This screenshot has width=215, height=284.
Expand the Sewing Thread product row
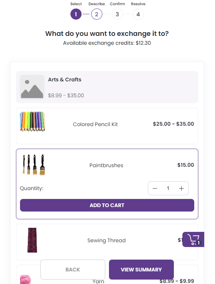coord(107,242)
